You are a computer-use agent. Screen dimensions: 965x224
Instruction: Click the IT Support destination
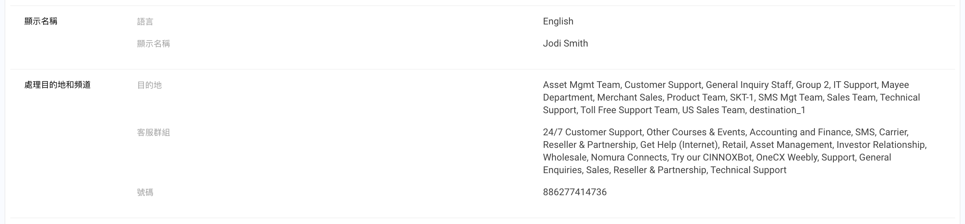pyautogui.click(x=855, y=85)
